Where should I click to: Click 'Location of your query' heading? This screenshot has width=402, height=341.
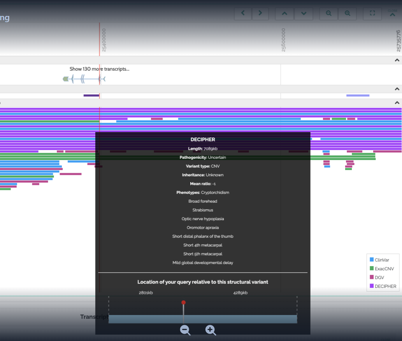tap(203, 282)
